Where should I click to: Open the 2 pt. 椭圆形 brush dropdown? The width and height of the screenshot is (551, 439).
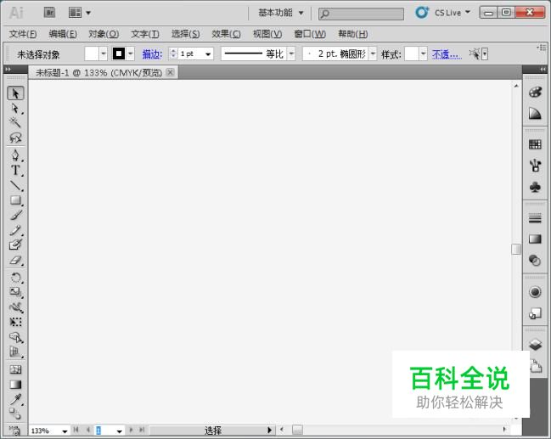(373, 54)
